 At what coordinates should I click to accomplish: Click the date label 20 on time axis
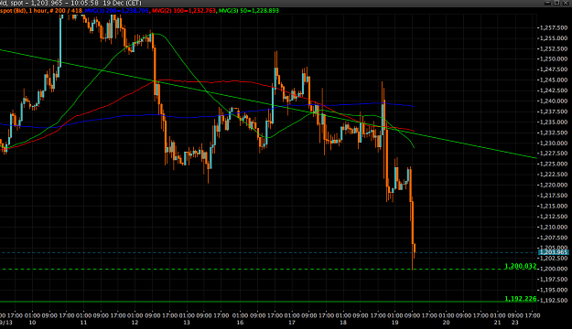pyautogui.click(x=446, y=323)
